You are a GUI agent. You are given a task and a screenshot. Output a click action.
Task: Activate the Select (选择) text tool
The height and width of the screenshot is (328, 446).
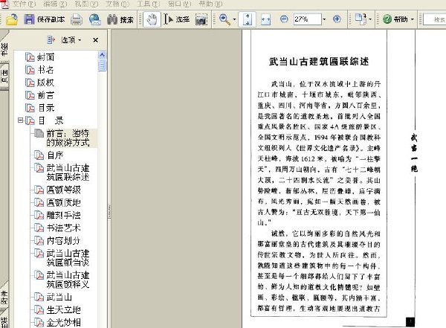tap(177, 19)
